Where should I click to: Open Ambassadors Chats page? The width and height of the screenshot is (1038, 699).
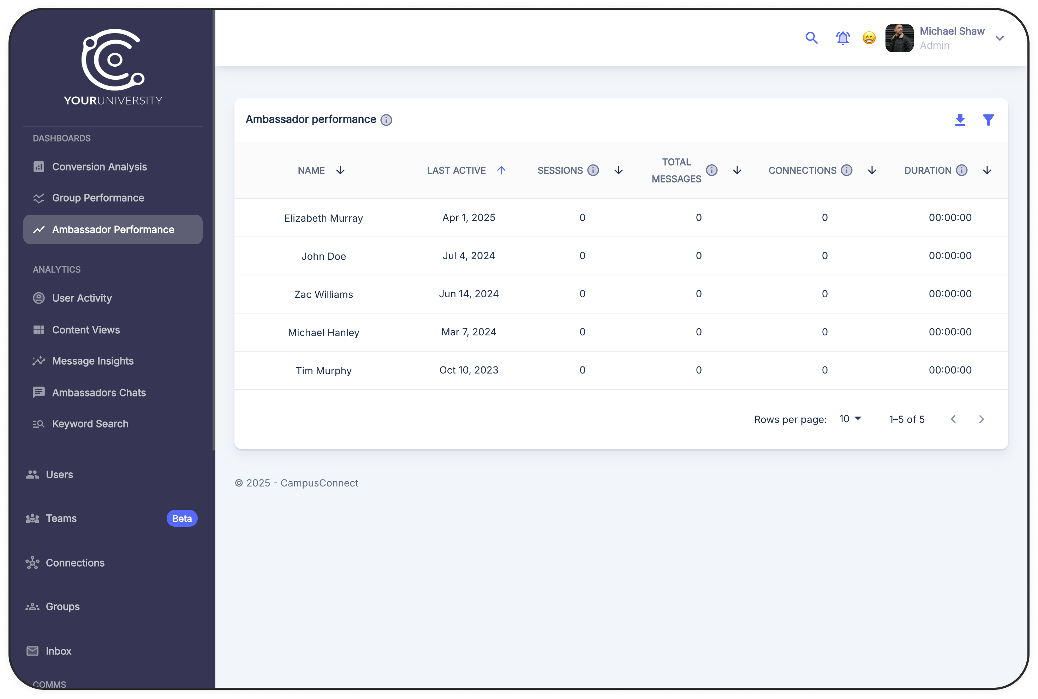click(113, 393)
